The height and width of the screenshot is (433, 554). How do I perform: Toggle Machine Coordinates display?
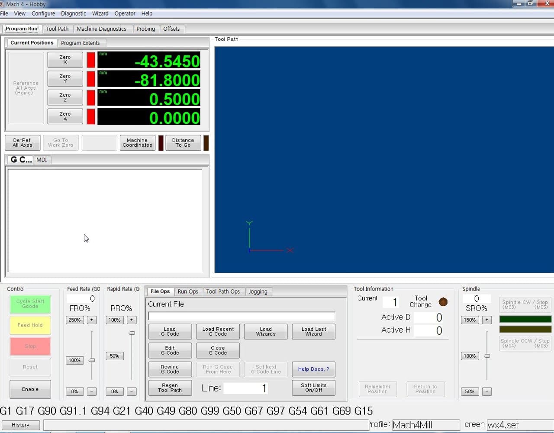137,142
